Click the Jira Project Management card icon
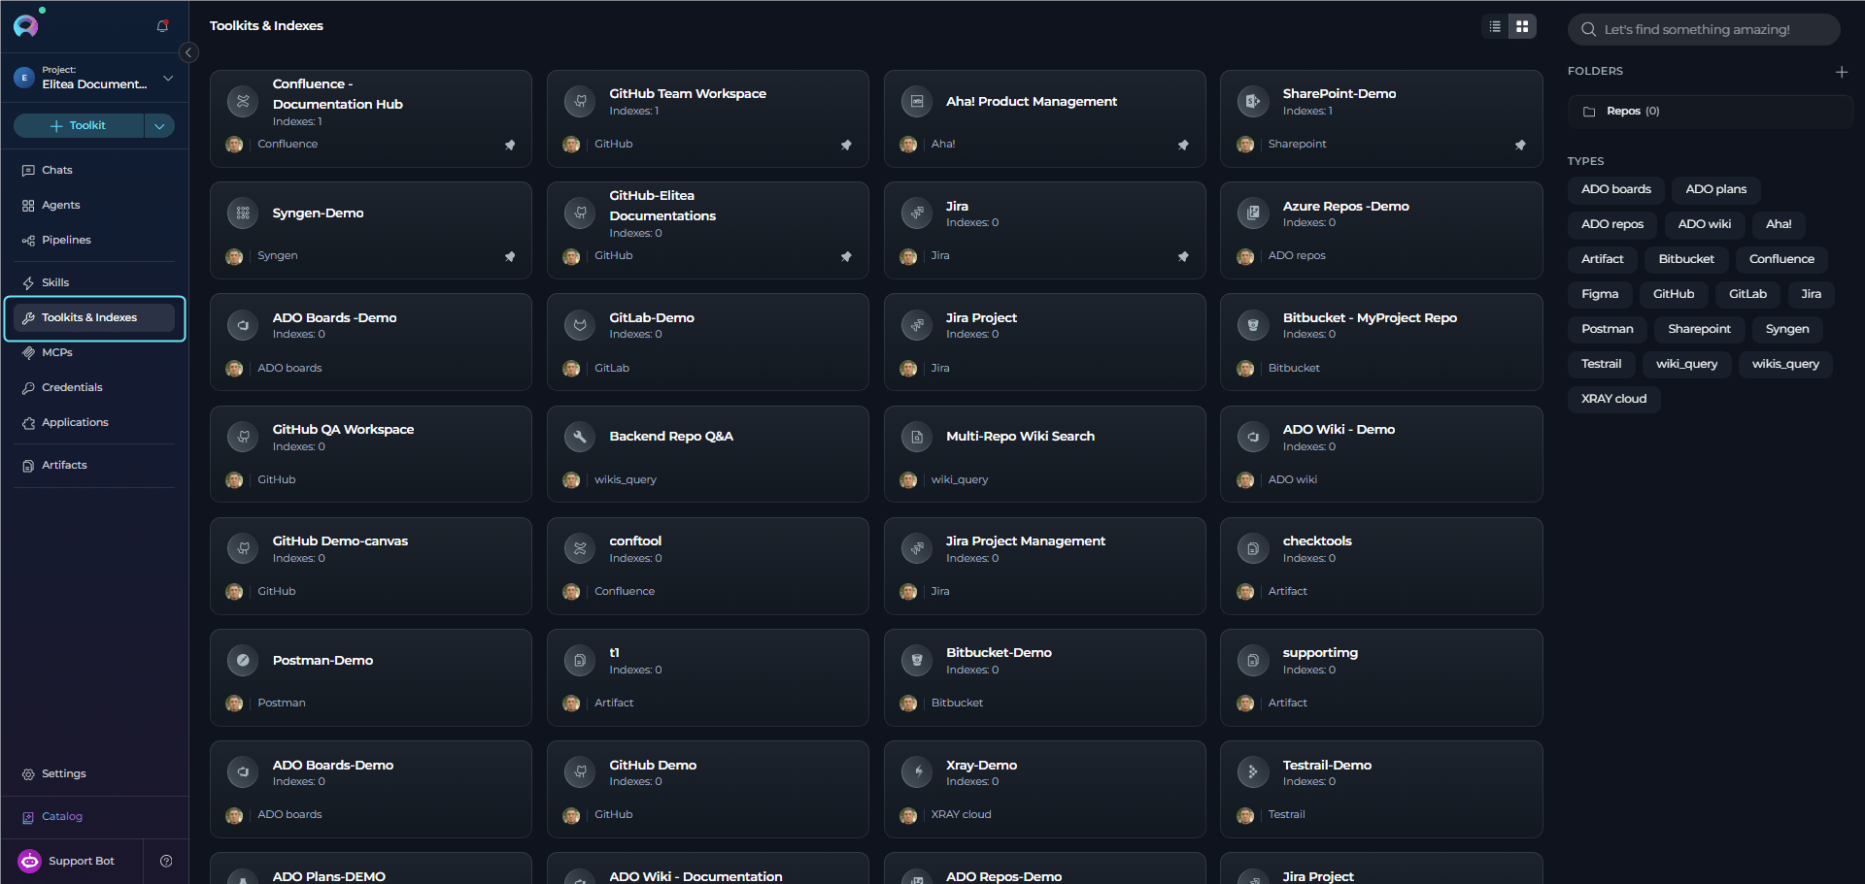The height and width of the screenshot is (884, 1865). click(x=916, y=548)
